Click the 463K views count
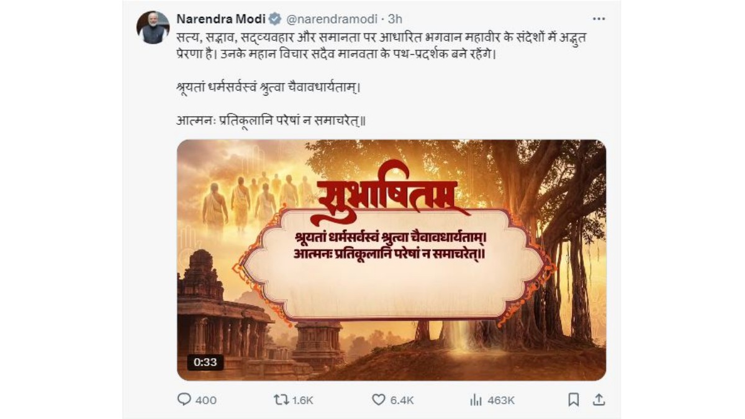 [501, 400]
